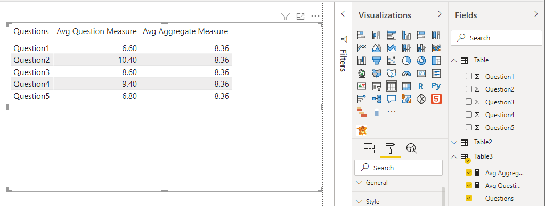Collapse the Table node in Fields
The image size is (545, 206).
(454, 61)
